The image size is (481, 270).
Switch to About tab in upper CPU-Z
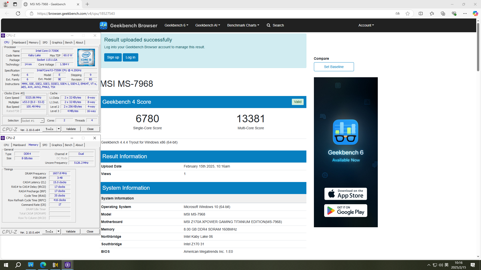point(79,42)
